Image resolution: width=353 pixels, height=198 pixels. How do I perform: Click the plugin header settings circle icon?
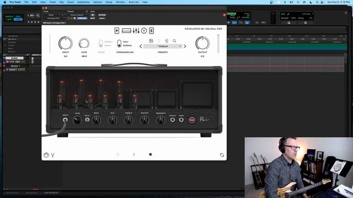pyautogui.click(x=87, y=12)
